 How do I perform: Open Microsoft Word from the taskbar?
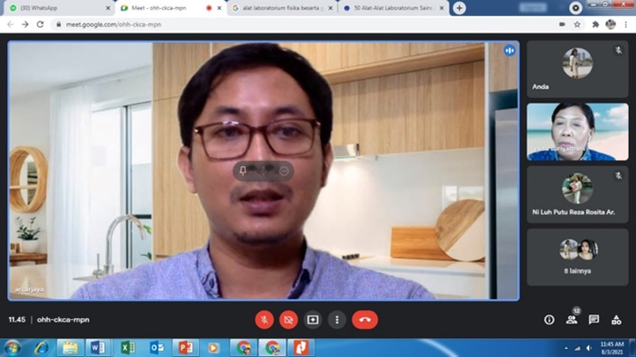coord(98,348)
